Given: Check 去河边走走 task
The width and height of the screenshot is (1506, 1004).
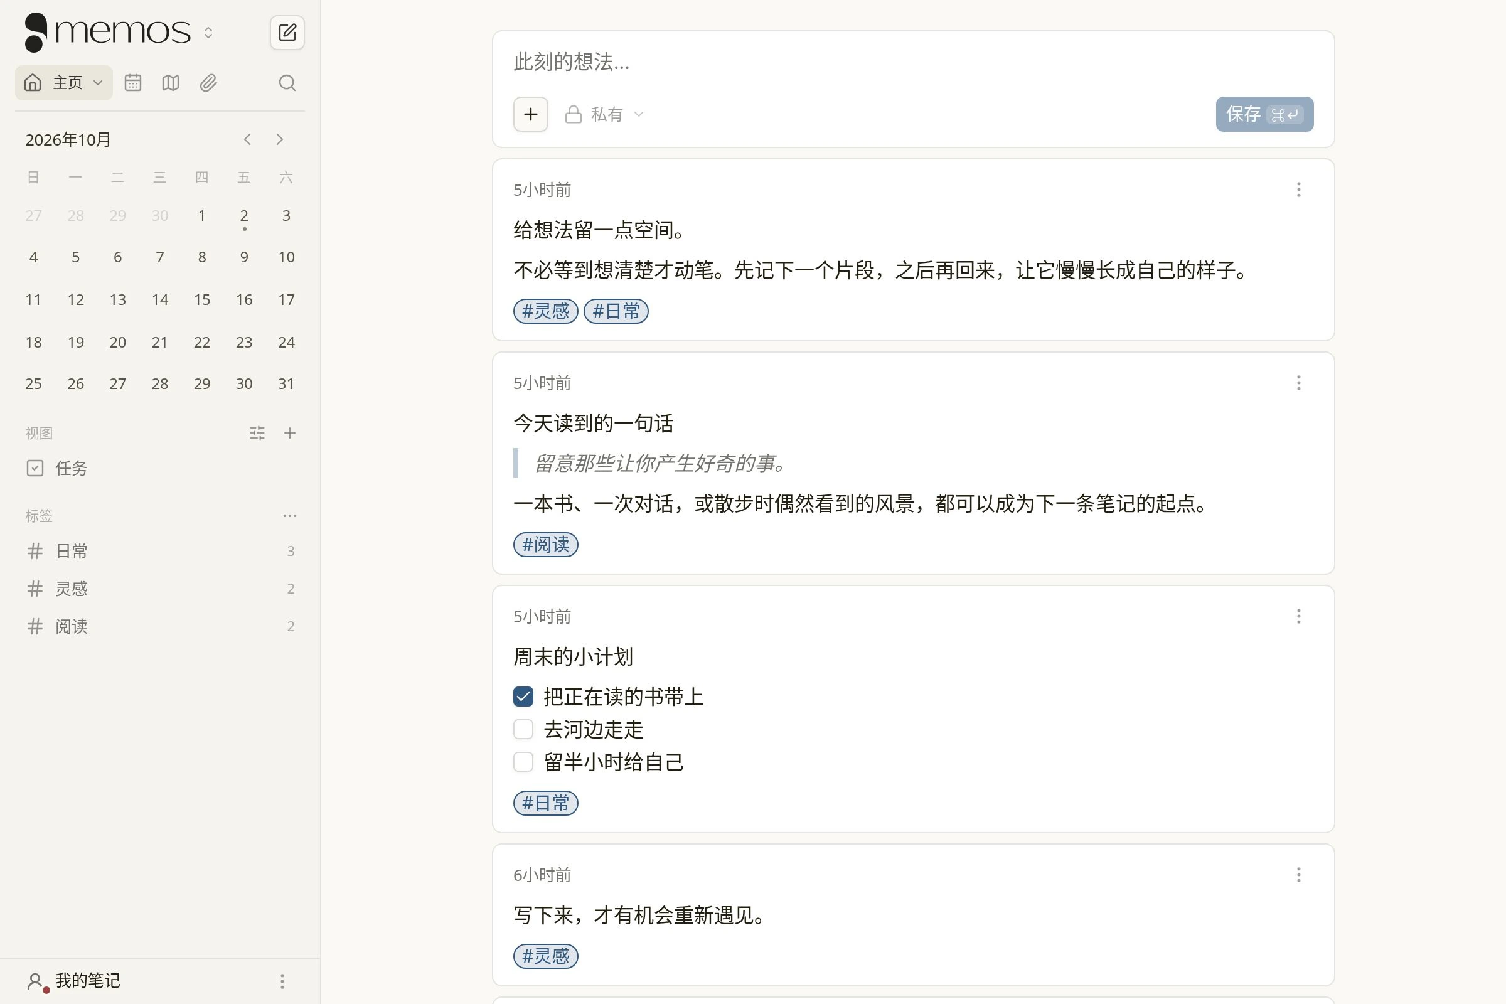Looking at the screenshot, I should point(523,729).
